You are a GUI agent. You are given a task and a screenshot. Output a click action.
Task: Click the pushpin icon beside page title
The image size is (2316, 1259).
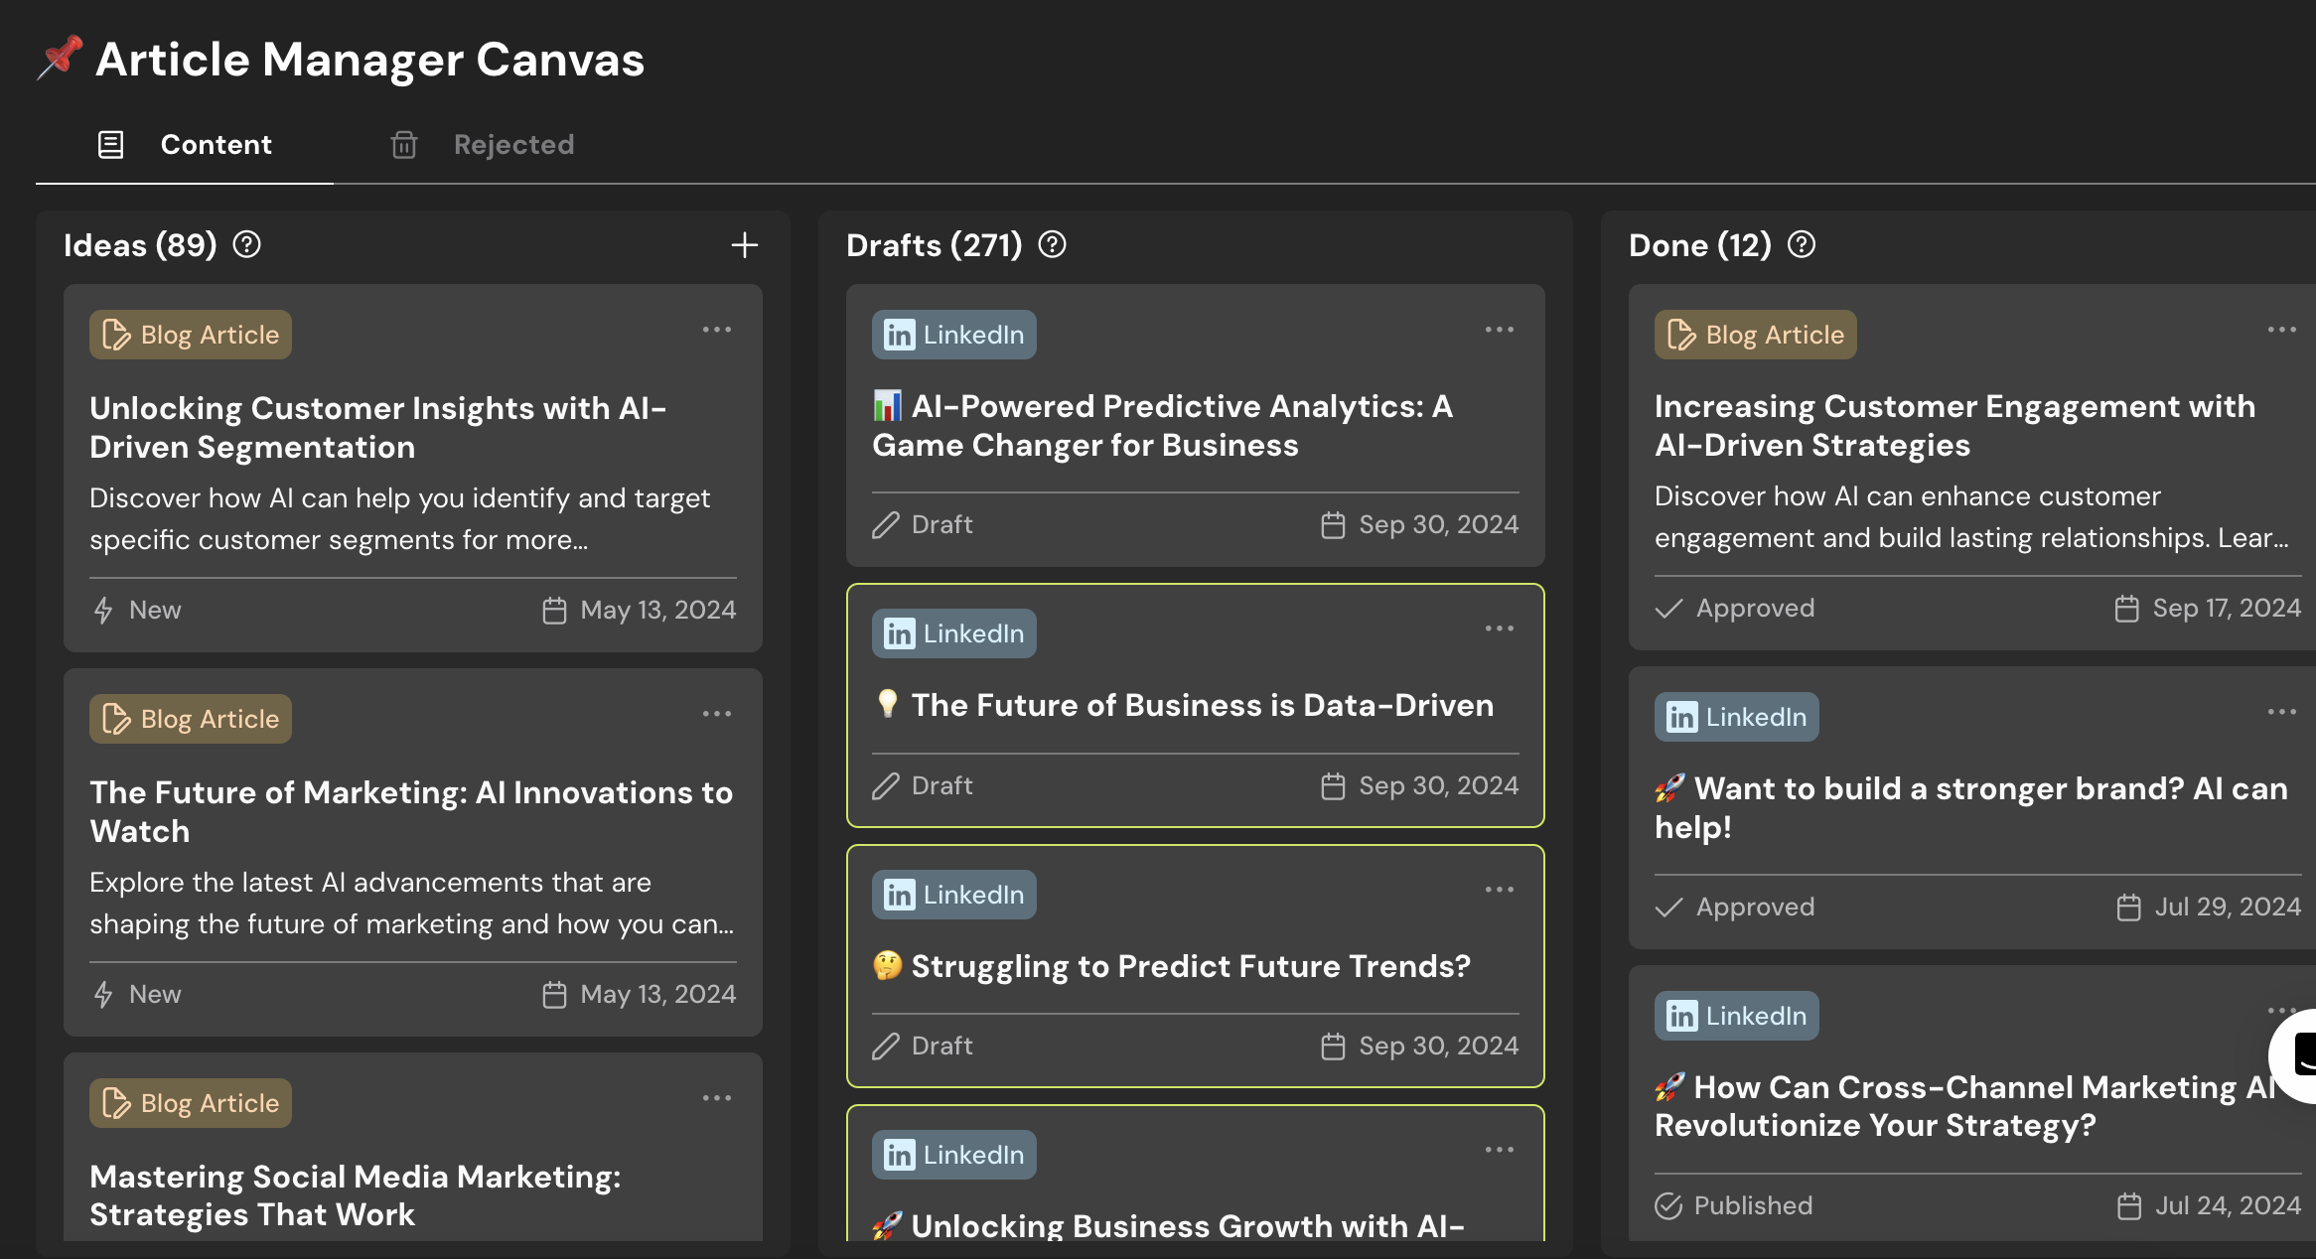click(60, 58)
